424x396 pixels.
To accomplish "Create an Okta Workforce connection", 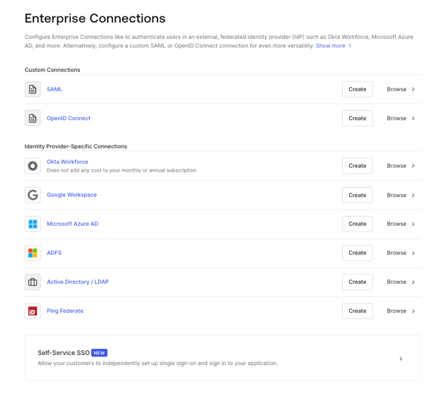I will point(357,166).
